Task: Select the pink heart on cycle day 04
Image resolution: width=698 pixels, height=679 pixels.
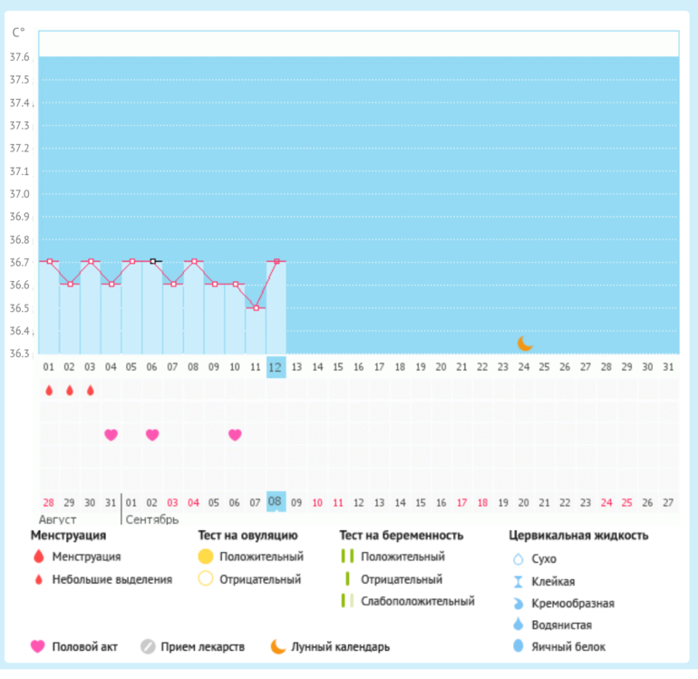Action: click(x=111, y=435)
